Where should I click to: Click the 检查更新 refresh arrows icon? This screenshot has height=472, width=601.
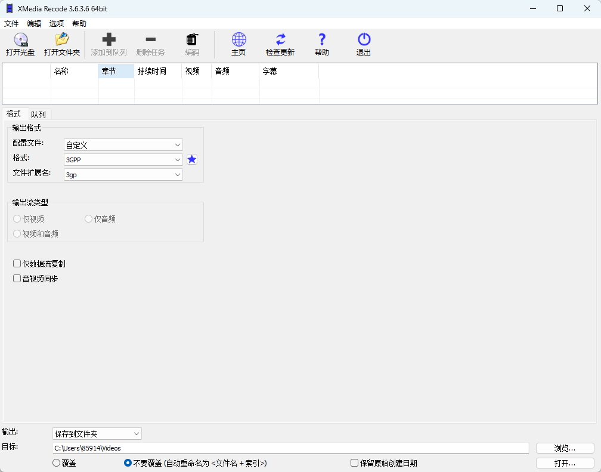coord(281,39)
